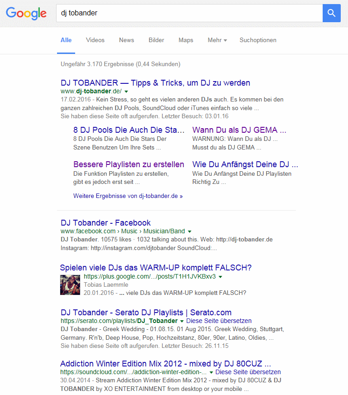
Task: Open 'DJ TOBANDER — Tipps & Tricks' result
Action: (x=155, y=82)
